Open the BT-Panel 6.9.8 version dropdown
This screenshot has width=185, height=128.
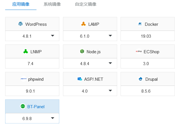pyautogui.click(x=52, y=118)
